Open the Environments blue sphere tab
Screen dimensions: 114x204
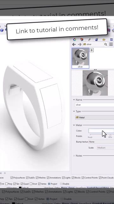pyautogui.click(x=96, y=40)
